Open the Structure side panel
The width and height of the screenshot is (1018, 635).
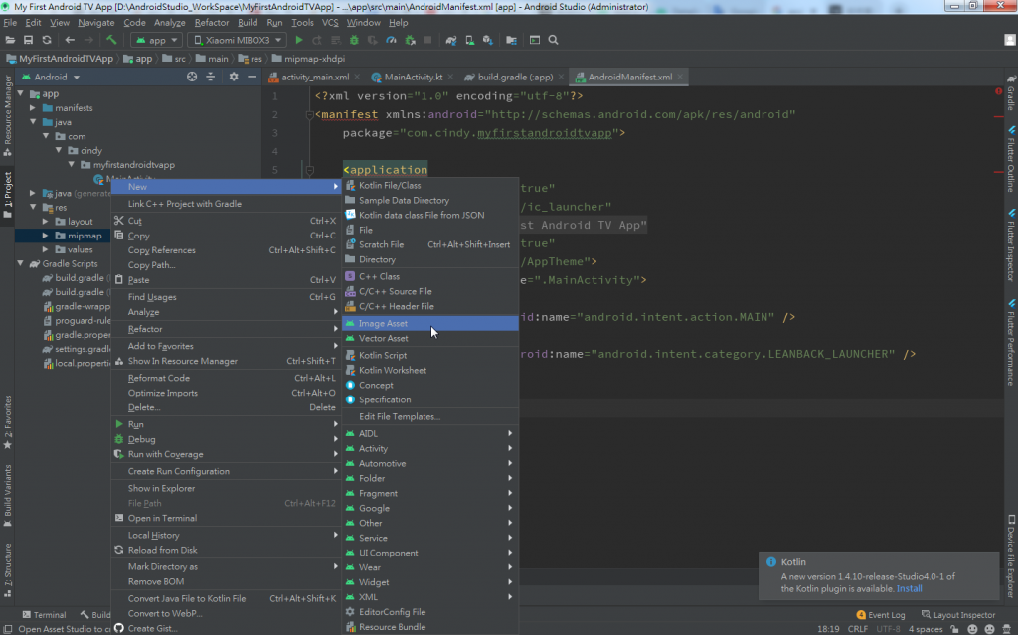(x=7, y=569)
